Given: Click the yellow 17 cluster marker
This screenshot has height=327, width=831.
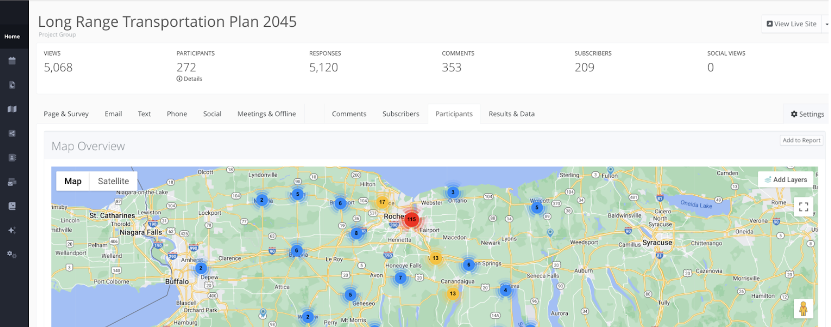Looking at the screenshot, I should (x=382, y=202).
